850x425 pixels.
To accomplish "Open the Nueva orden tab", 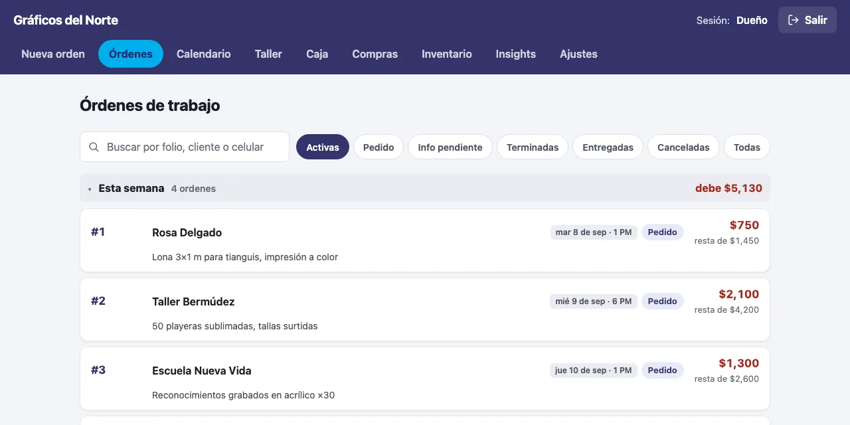I will point(53,54).
